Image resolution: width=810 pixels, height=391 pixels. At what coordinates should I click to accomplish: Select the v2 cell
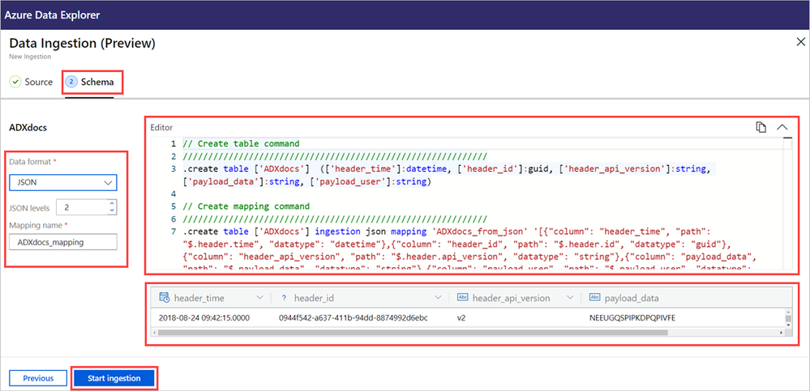coord(461,318)
